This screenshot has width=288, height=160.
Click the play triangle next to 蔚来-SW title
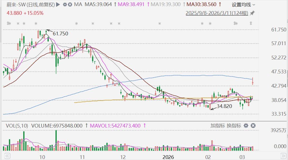pyautogui.click(x=58, y=4)
